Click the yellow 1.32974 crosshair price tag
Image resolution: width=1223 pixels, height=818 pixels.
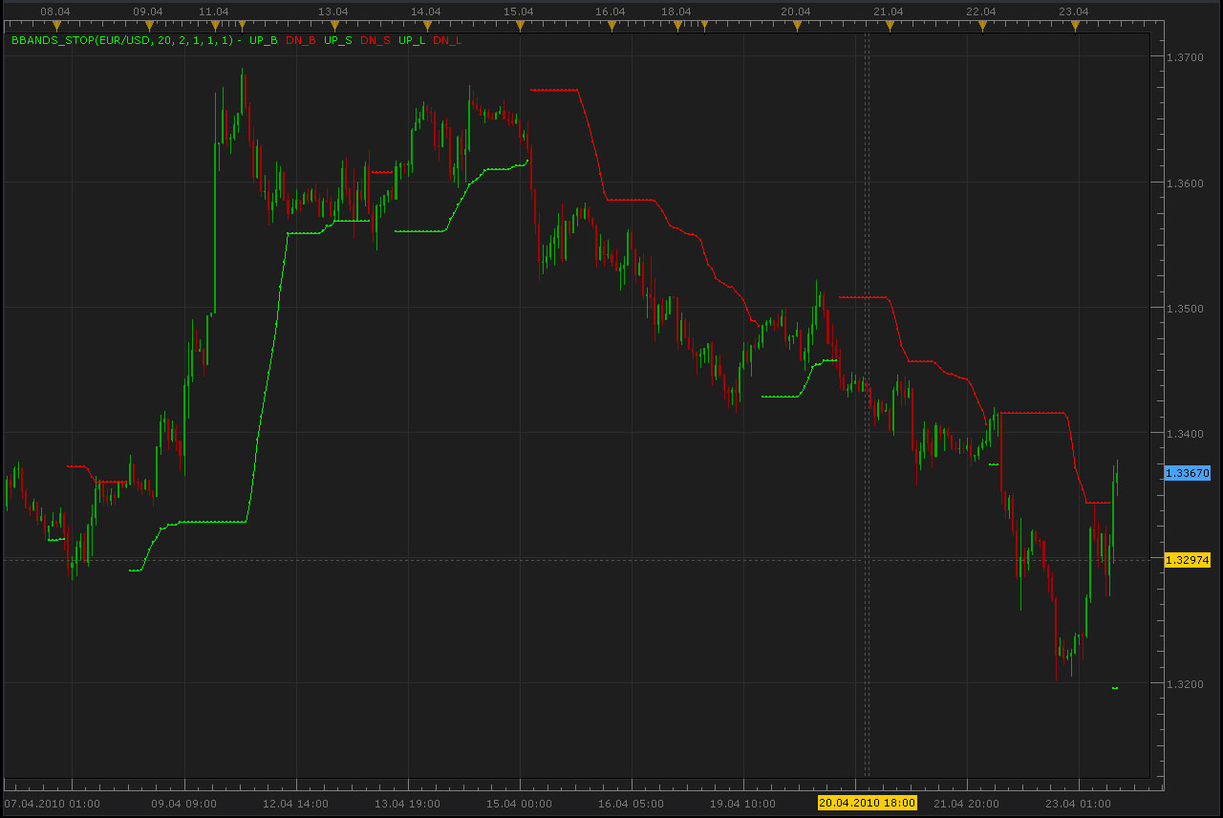1188,560
